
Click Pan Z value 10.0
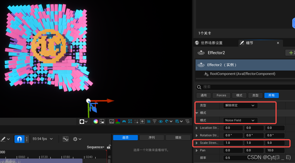[275, 151]
